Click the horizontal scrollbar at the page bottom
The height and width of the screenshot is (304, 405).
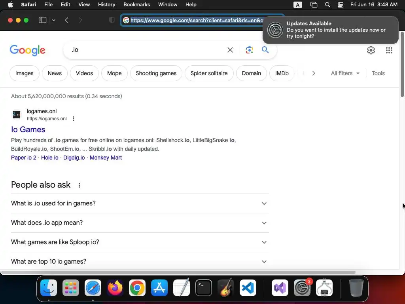(178, 272)
